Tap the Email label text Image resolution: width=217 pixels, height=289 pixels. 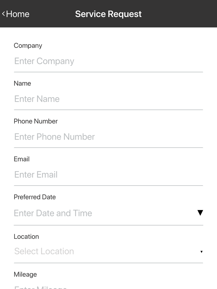(22, 159)
